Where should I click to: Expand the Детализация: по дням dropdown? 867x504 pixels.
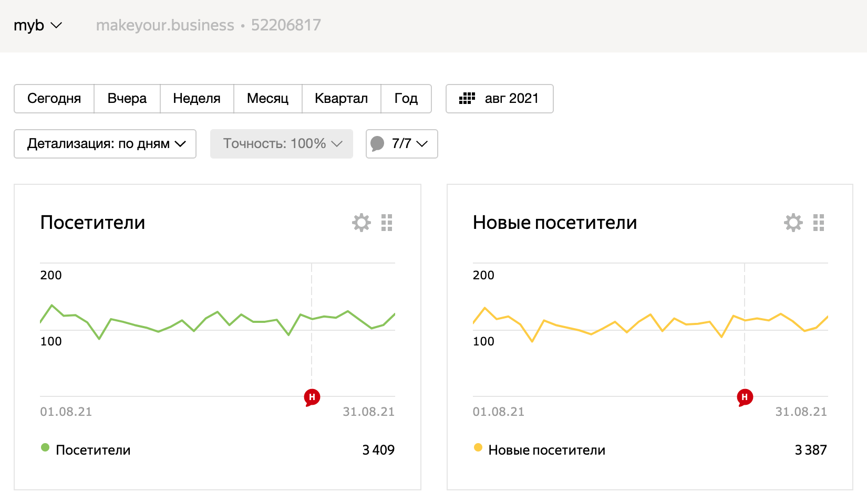coord(105,144)
